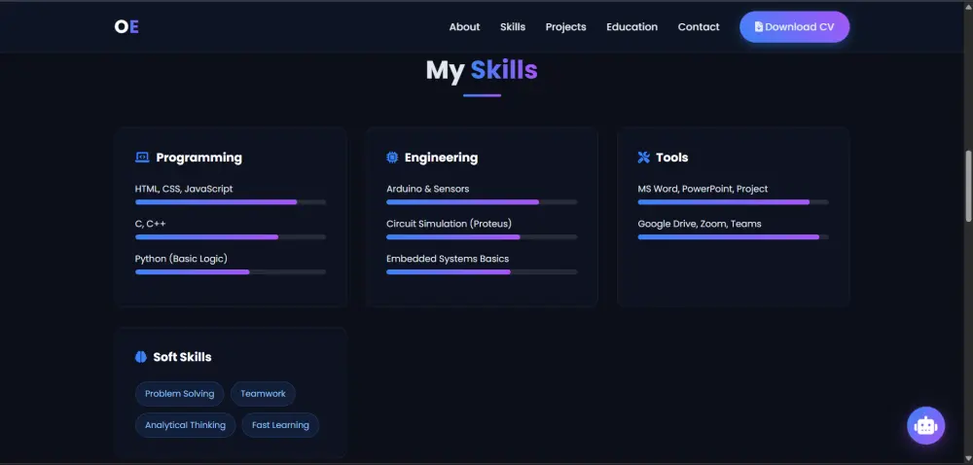Select the Problem Solving tag
Image resolution: width=973 pixels, height=465 pixels.
179,394
